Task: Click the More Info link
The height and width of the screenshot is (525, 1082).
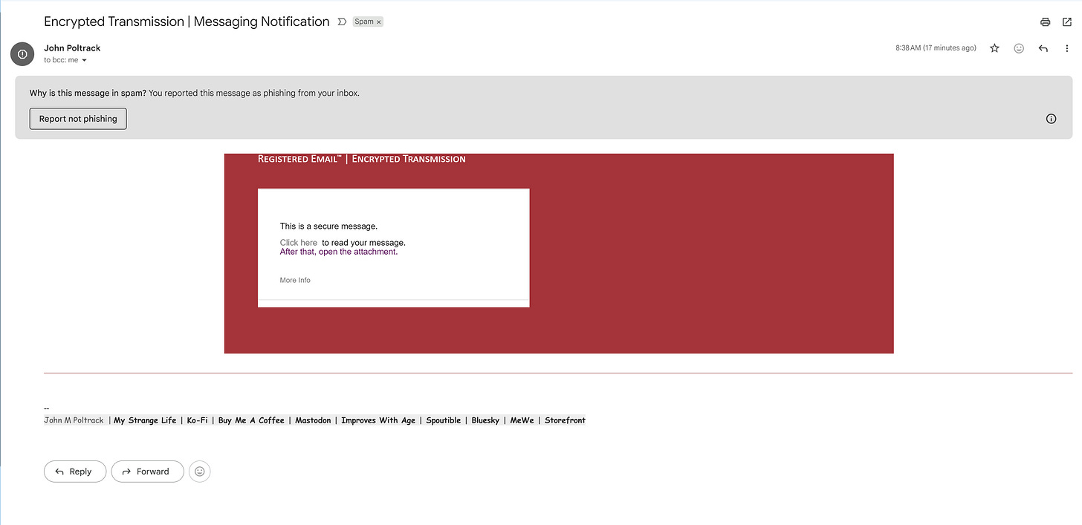Action: 294,280
